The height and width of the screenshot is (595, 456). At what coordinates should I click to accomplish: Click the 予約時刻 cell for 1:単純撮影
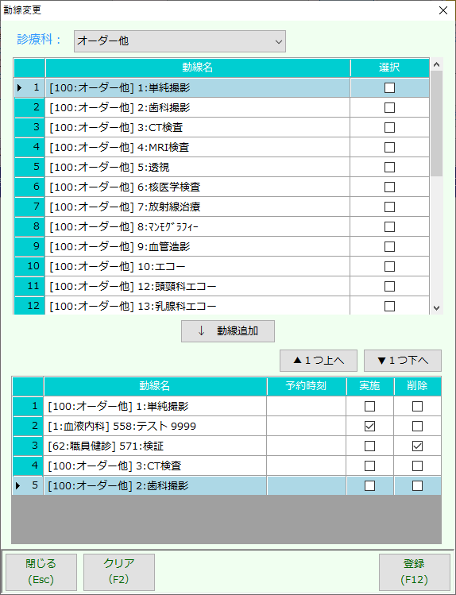306,407
